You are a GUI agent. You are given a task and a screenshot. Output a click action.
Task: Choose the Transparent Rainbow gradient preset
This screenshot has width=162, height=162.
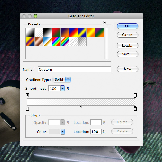click(x=65, y=41)
